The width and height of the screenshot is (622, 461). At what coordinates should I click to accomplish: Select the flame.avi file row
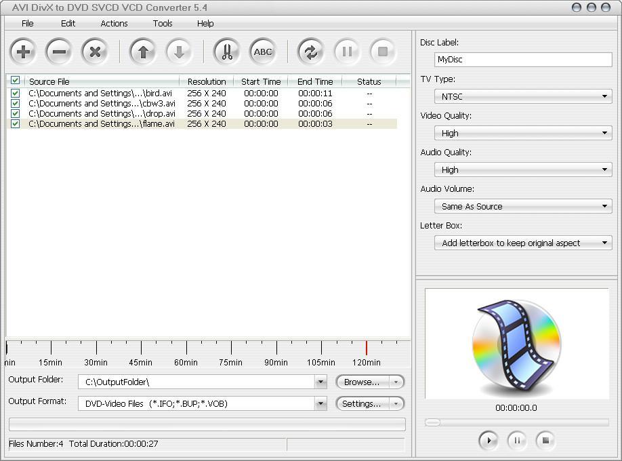[202, 124]
